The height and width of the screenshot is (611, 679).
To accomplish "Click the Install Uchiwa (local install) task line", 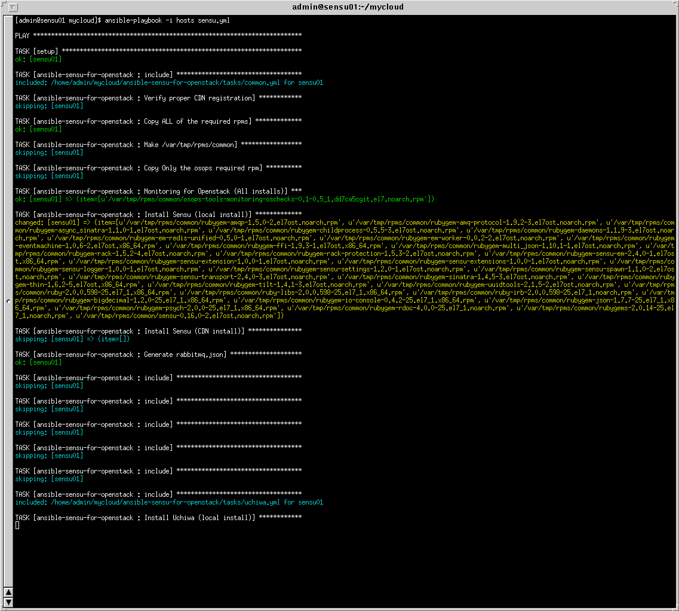I will click(158, 518).
